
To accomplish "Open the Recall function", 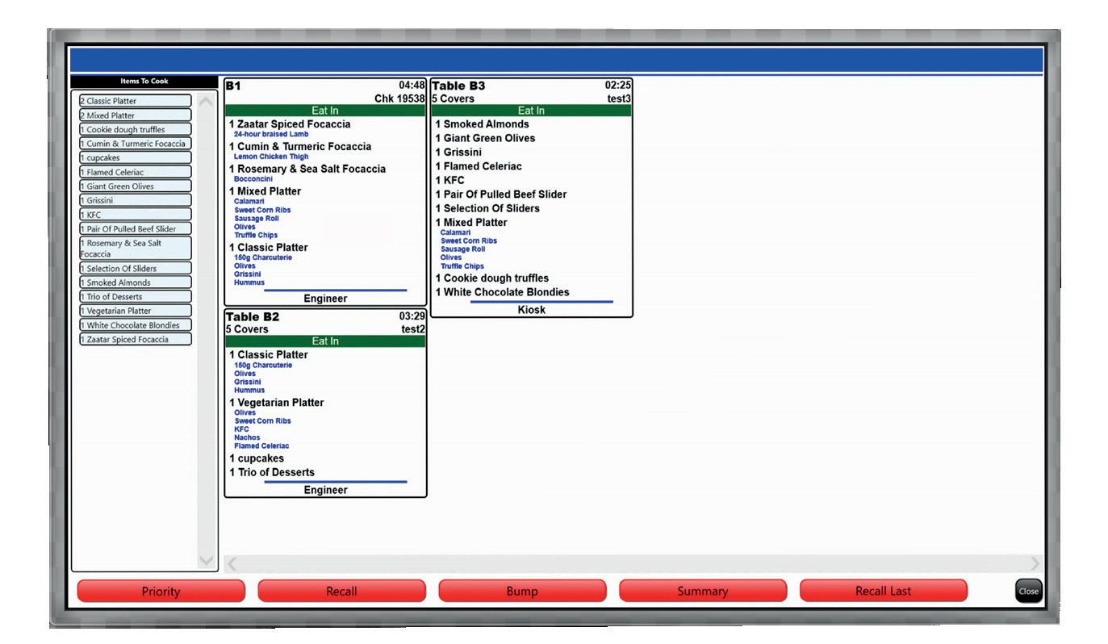I will pos(341,591).
